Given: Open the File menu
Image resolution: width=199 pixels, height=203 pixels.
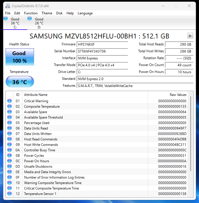Looking at the screenshot, I should 8,13.
